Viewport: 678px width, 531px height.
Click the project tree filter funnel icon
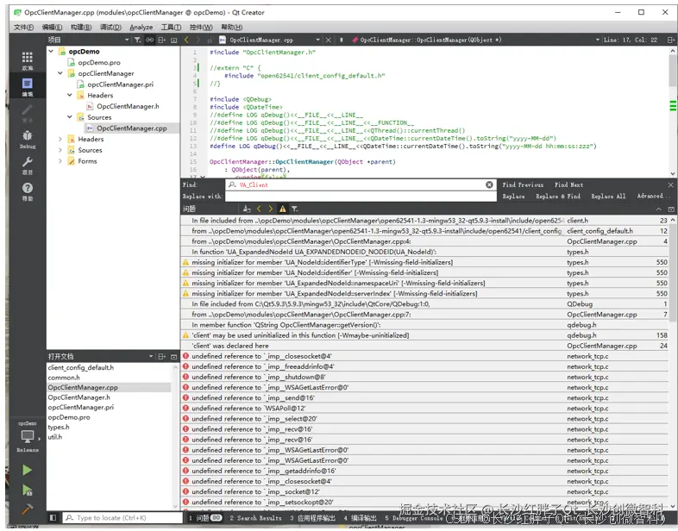click(137, 40)
